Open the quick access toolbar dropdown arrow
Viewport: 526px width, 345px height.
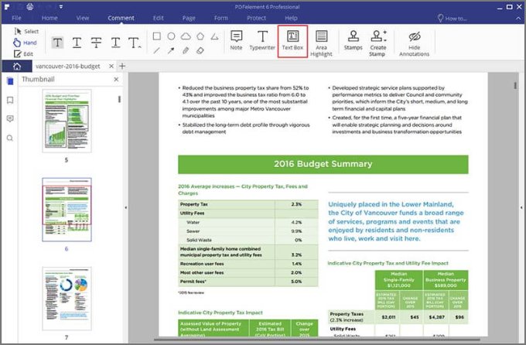coord(61,7)
